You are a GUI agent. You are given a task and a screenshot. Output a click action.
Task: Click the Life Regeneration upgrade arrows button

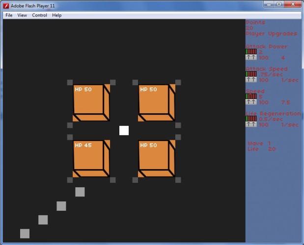point(251,124)
